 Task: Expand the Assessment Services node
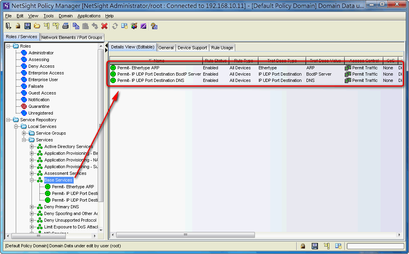point(32,173)
